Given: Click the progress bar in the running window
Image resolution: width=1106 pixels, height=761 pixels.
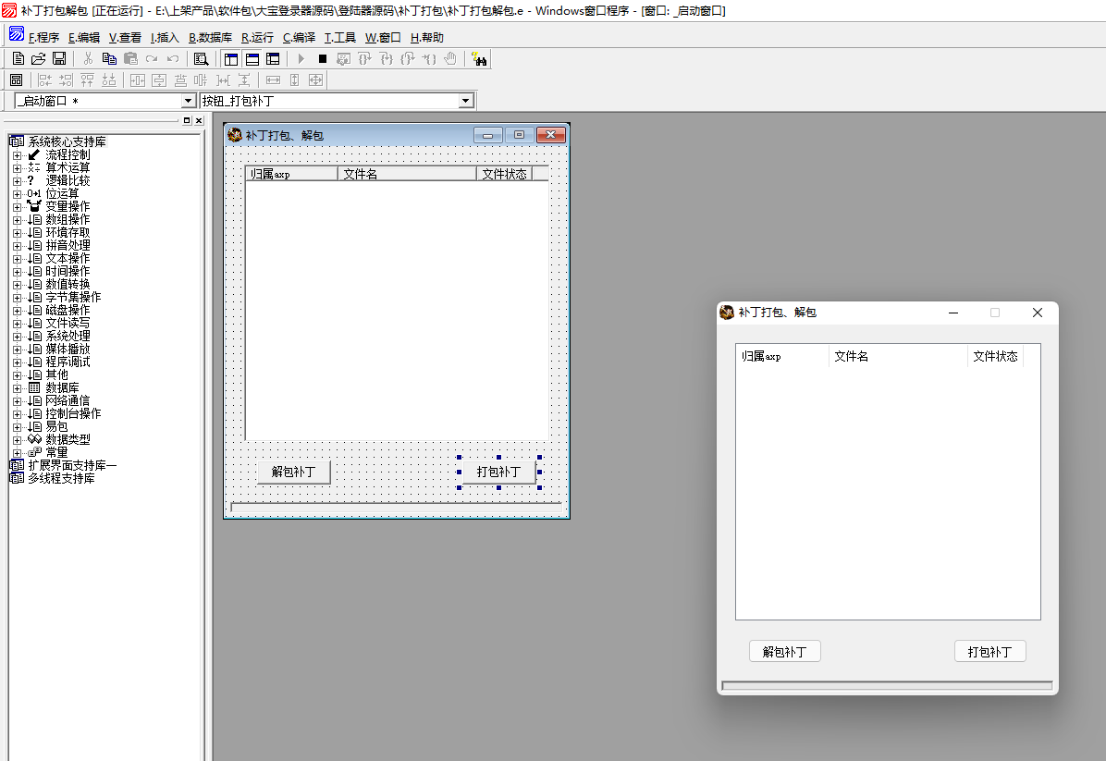Looking at the screenshot, I should click(x=887, y=685).
